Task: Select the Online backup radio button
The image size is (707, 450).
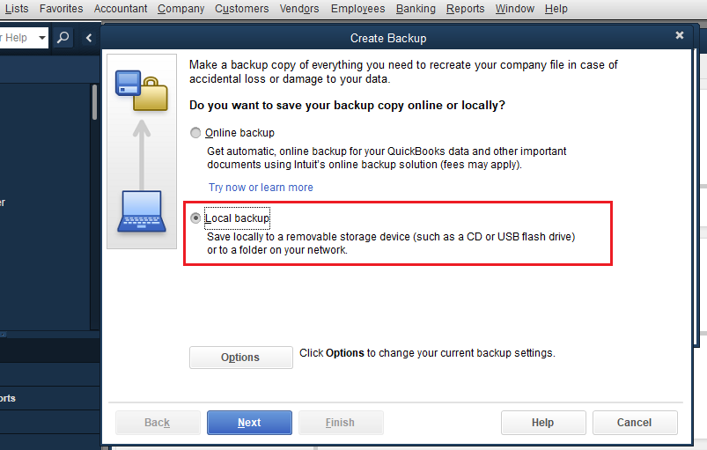Action: click(x=195, y=133)
